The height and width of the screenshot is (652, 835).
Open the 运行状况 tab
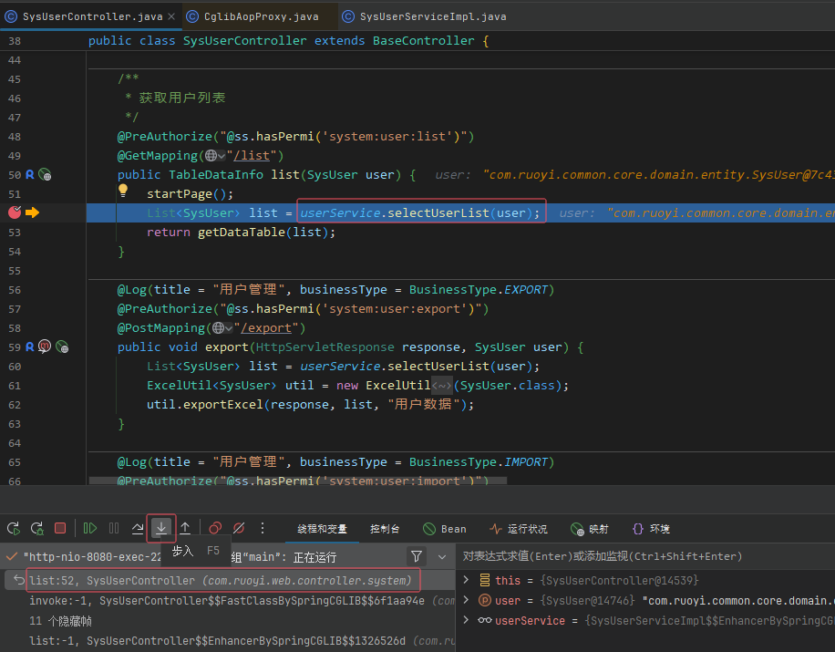tap(518, 529)
